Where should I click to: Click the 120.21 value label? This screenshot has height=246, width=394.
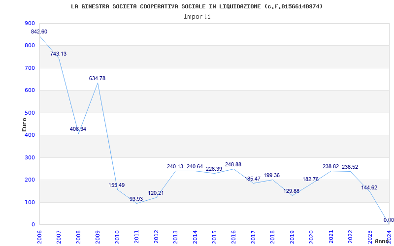156,193
